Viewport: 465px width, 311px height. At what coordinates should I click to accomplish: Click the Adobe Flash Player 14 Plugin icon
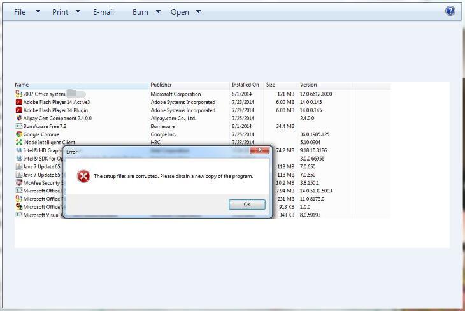[x=18, y=110]
